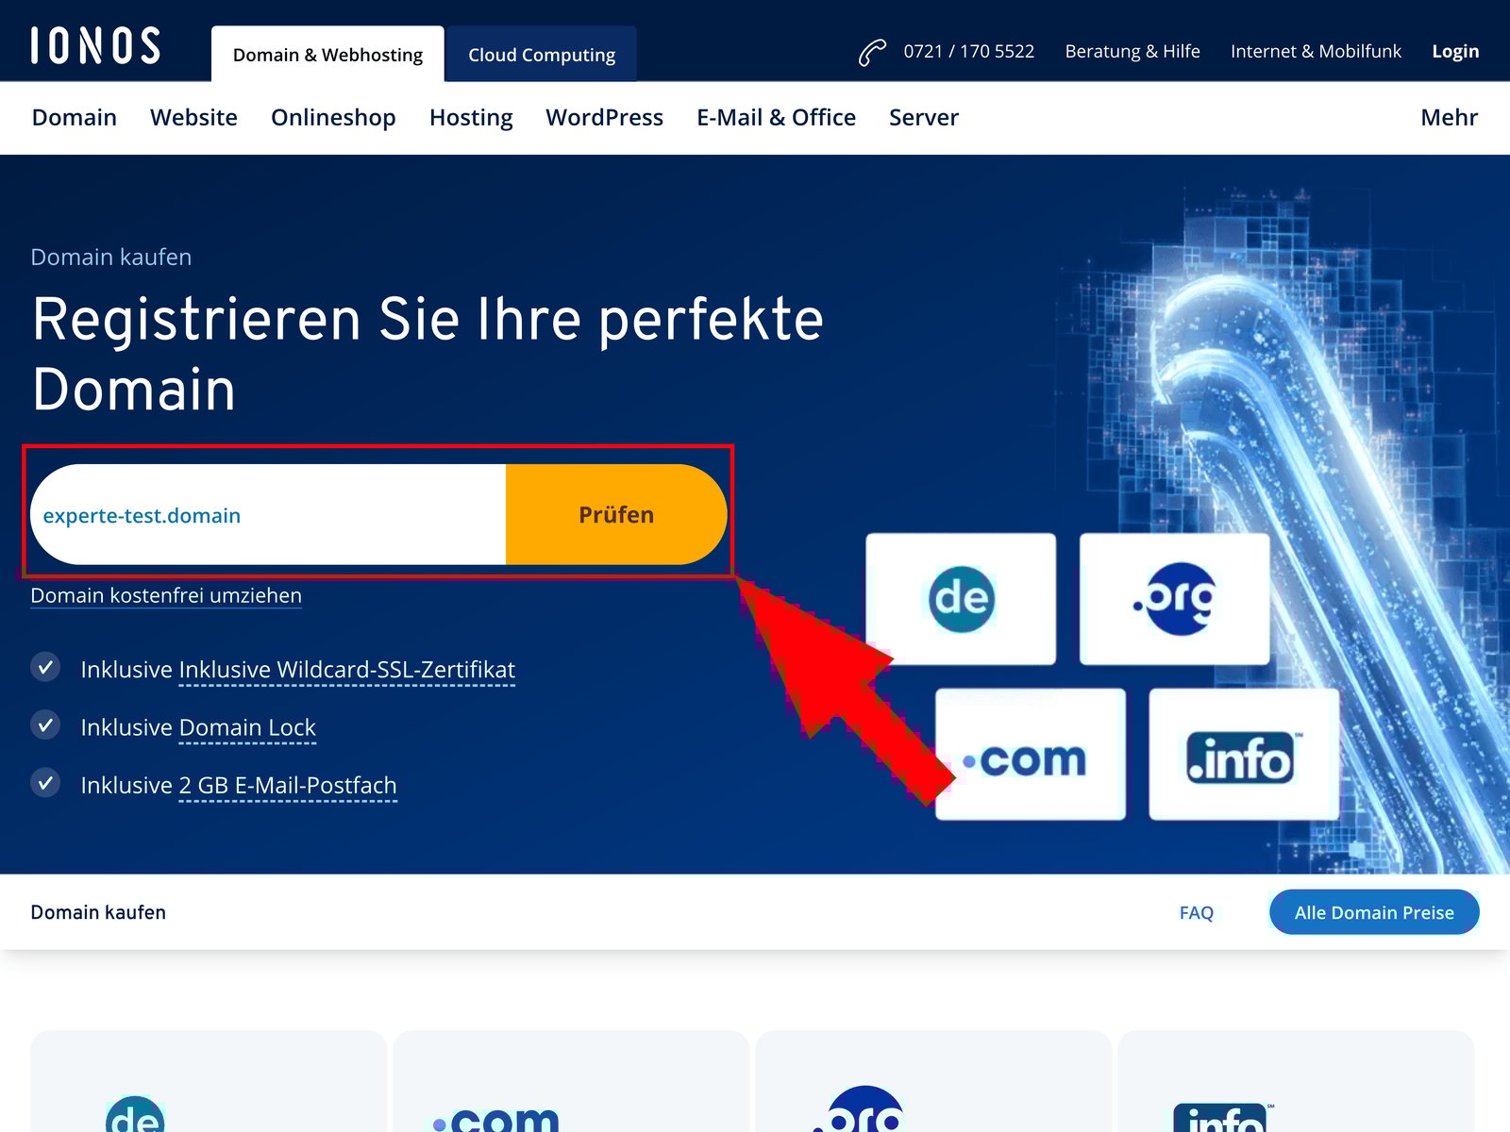Open Alle Domain Preise
The height and width of the screenshot is (1132, 1510).
(1373, 912)
